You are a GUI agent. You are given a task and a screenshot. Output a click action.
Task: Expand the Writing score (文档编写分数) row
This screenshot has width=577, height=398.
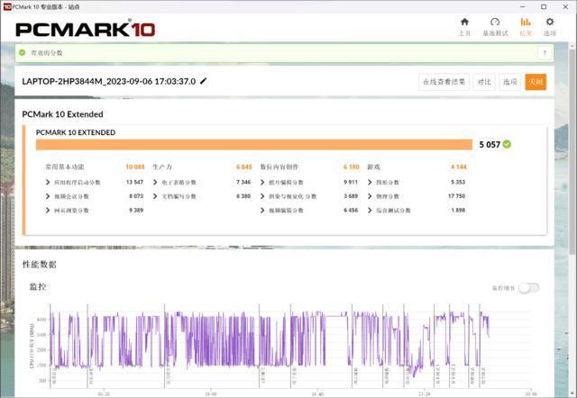[x=155, y=196]
